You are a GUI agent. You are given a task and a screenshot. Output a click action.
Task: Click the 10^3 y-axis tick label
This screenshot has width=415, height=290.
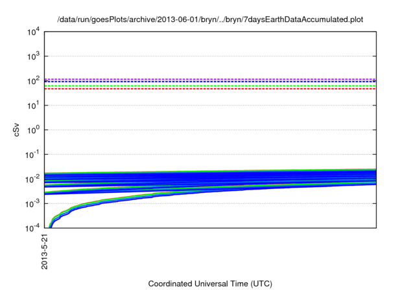[x=33, y=56]
